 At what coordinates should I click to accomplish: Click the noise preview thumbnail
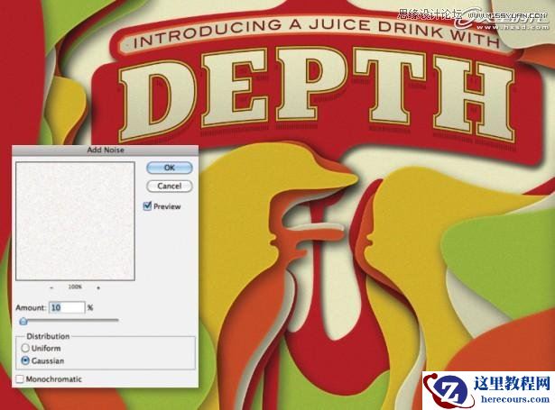75,222
